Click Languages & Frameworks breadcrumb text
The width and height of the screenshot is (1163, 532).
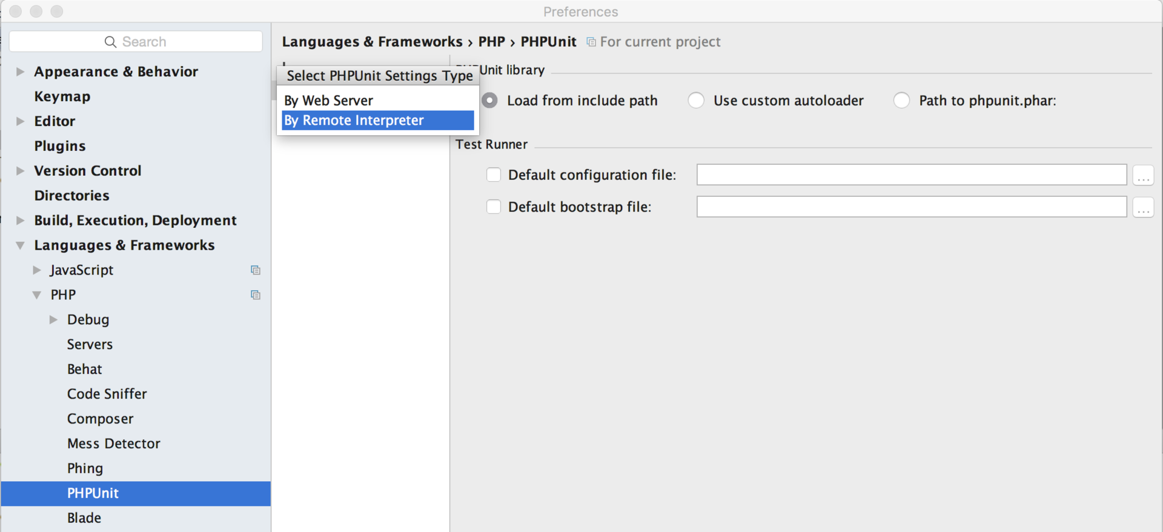[372, 42]
